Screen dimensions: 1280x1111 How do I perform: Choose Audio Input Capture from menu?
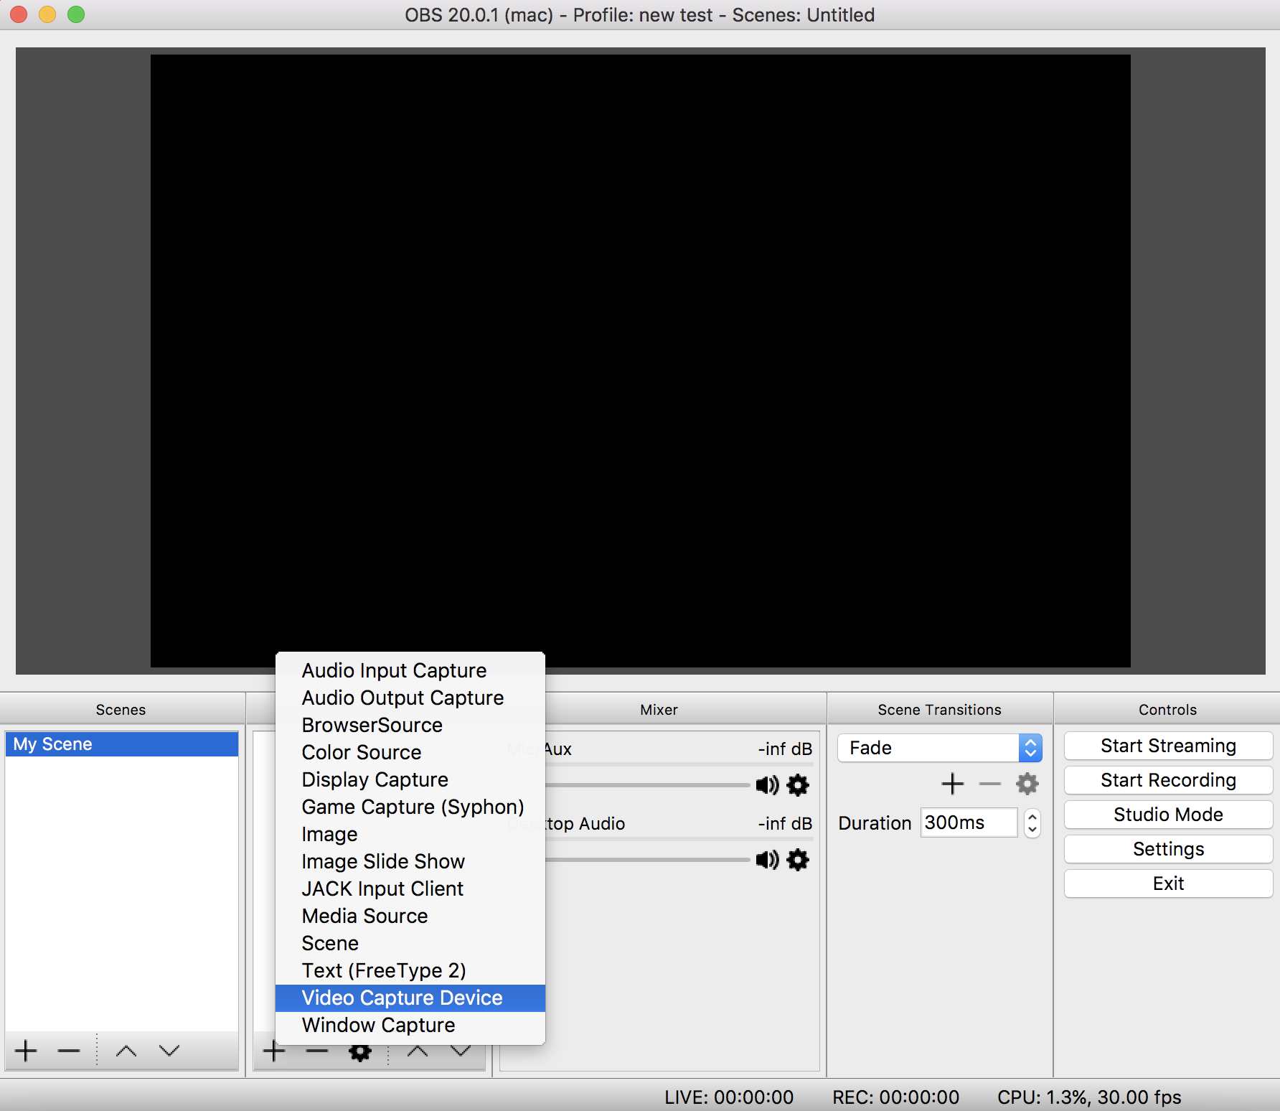[410, 670]
